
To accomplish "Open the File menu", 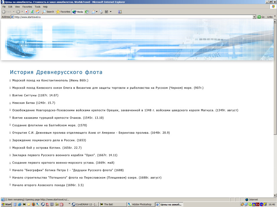I will point(4,7).
